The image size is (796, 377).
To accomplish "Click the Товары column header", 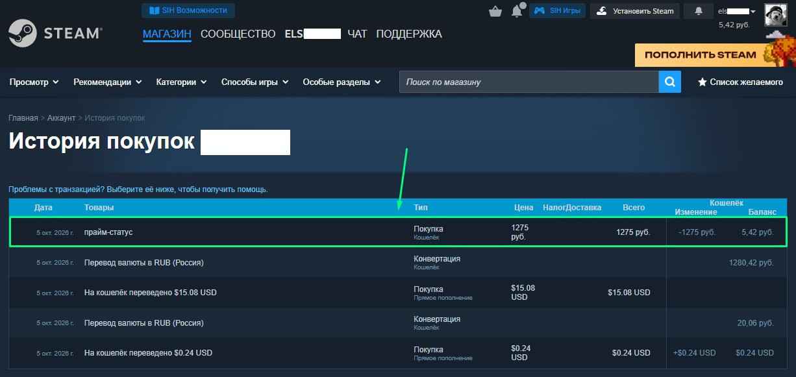I will click(x=99, y=208).
